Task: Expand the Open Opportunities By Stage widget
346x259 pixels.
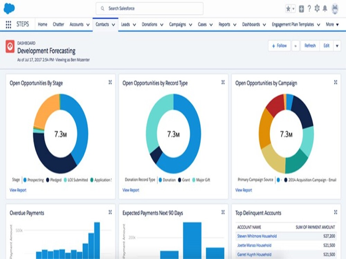Action: (109, 82)
